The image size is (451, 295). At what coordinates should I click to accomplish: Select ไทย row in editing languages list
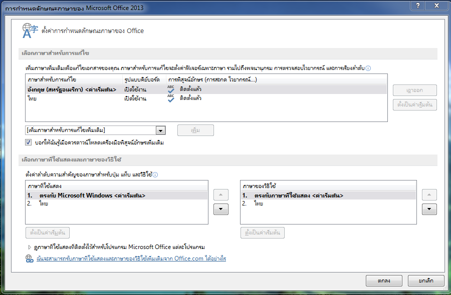tap(206, 98)
